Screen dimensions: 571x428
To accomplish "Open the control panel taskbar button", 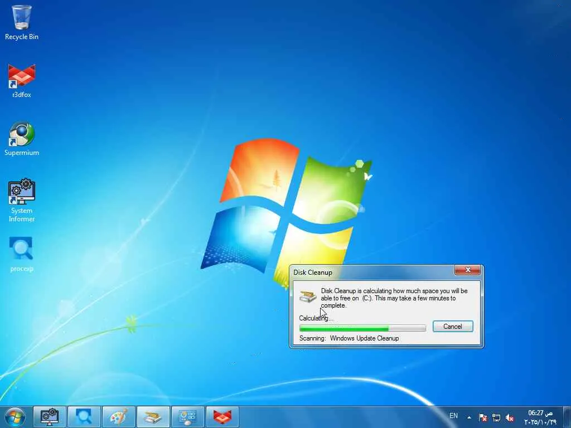I will (x=188, y=417).
